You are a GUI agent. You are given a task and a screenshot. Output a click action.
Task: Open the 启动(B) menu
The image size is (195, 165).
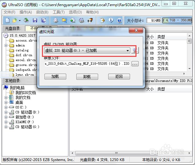[x=42, y=12]
